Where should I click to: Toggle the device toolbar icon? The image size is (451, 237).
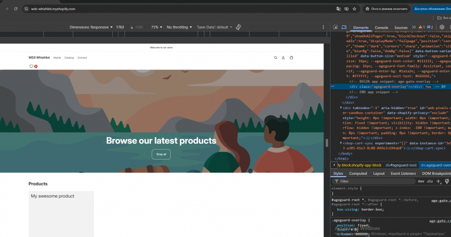click(344, 28)
